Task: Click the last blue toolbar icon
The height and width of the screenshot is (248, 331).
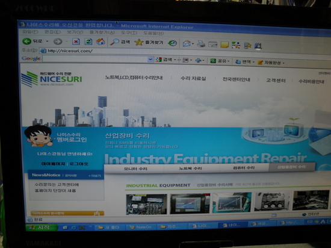Action: point(258,46)
